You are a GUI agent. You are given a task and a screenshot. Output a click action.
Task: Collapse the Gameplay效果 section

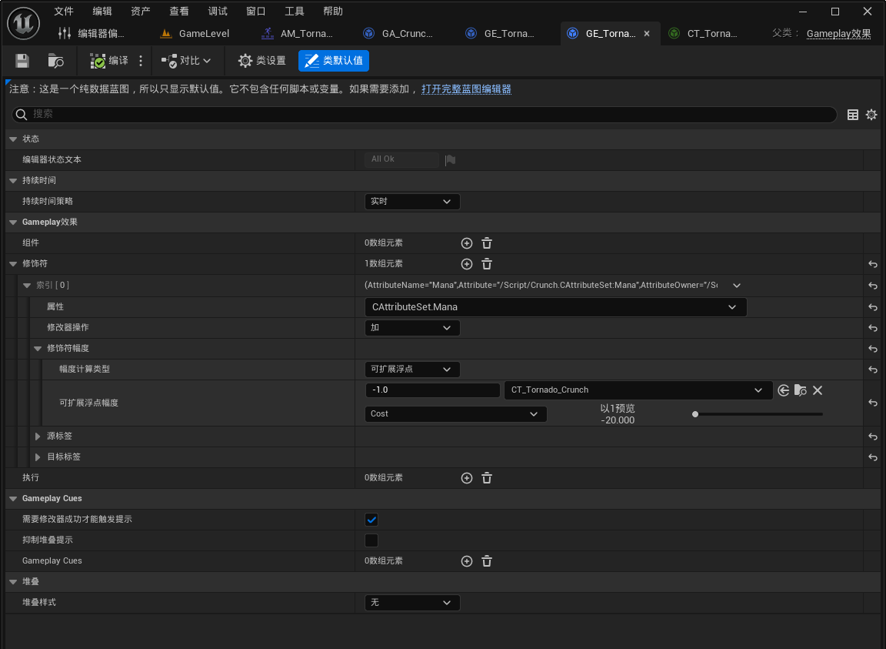coord(13,222)
